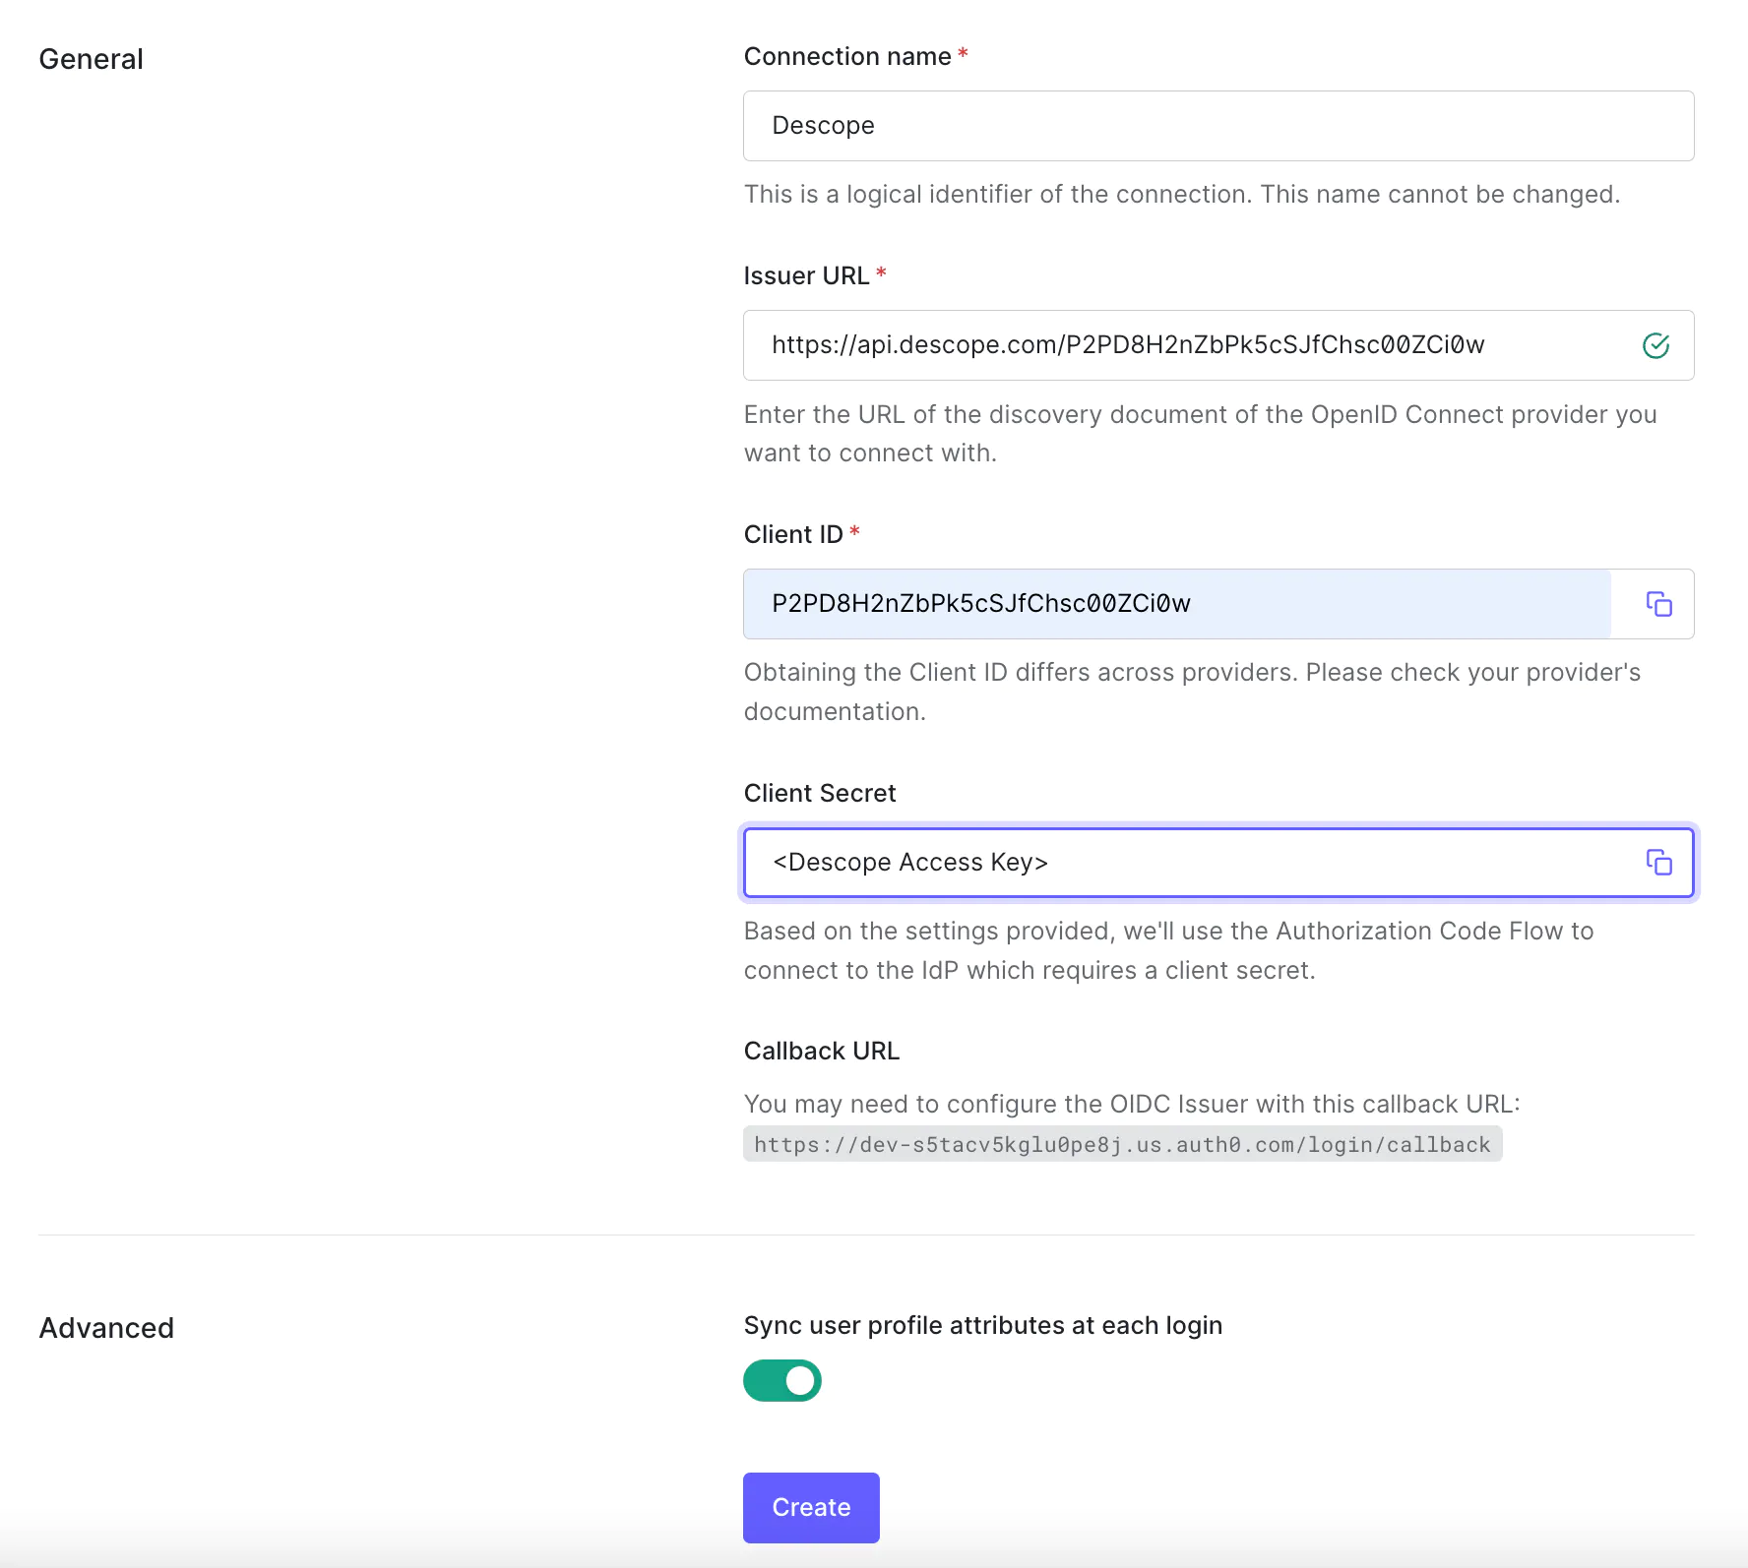The image size is (1748, 1568).
Task: Click the General section heading
Action: [x=91, y=58]
